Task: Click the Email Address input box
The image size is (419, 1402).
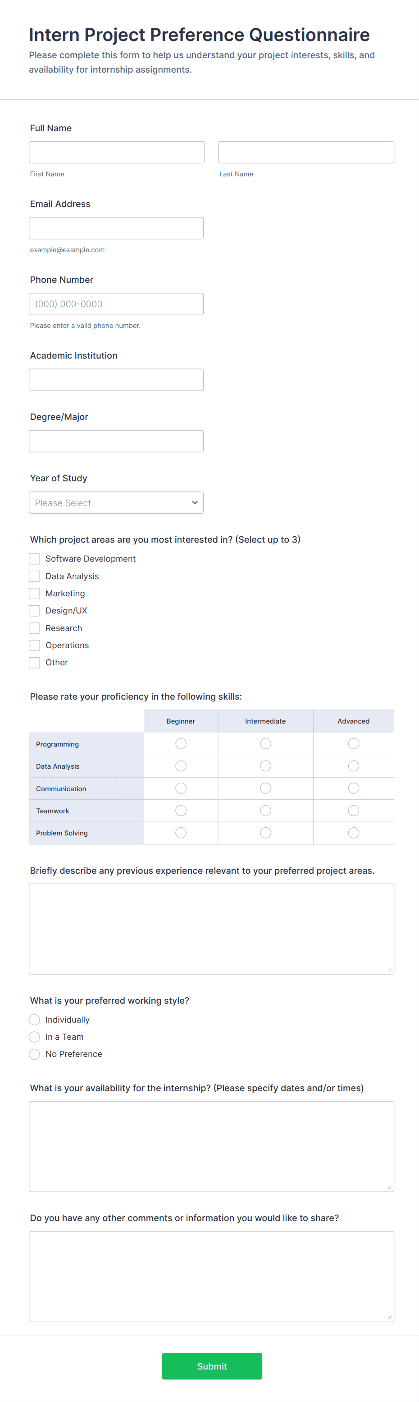Action: pyautogui.click(x=116, y=228)
